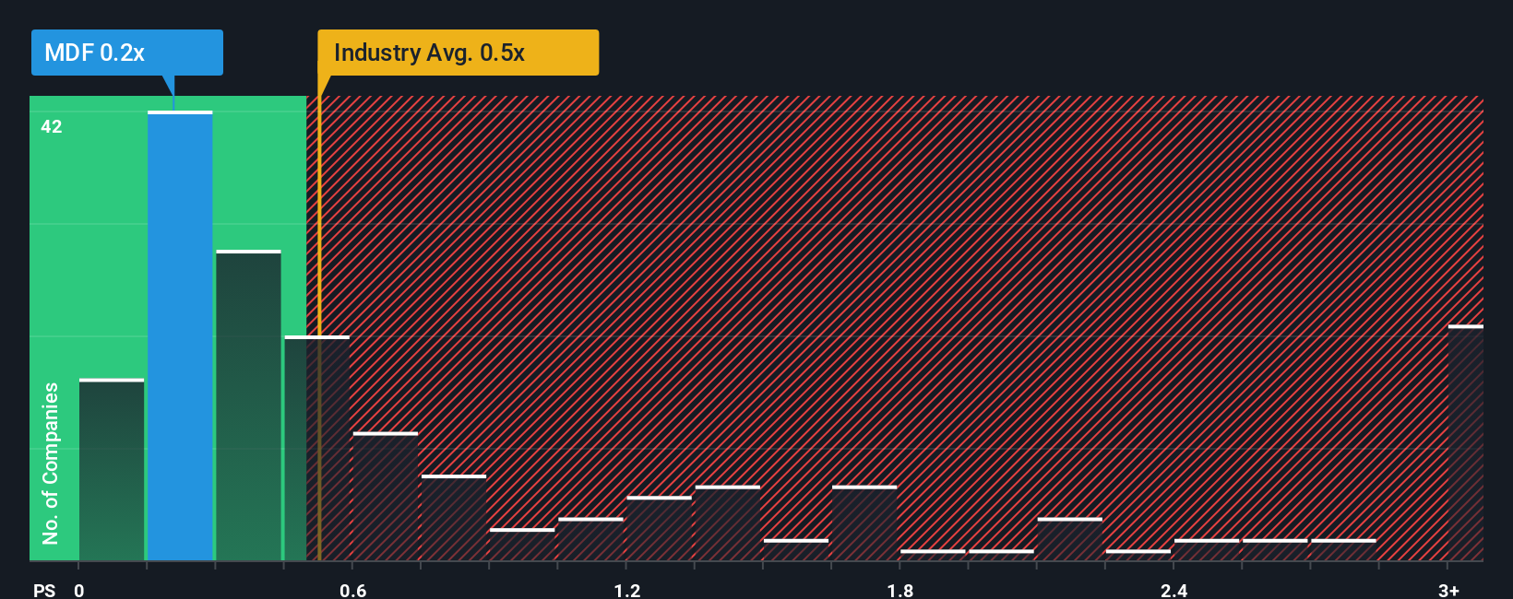Click the No. of Companies axis title

tap(51, 464)
